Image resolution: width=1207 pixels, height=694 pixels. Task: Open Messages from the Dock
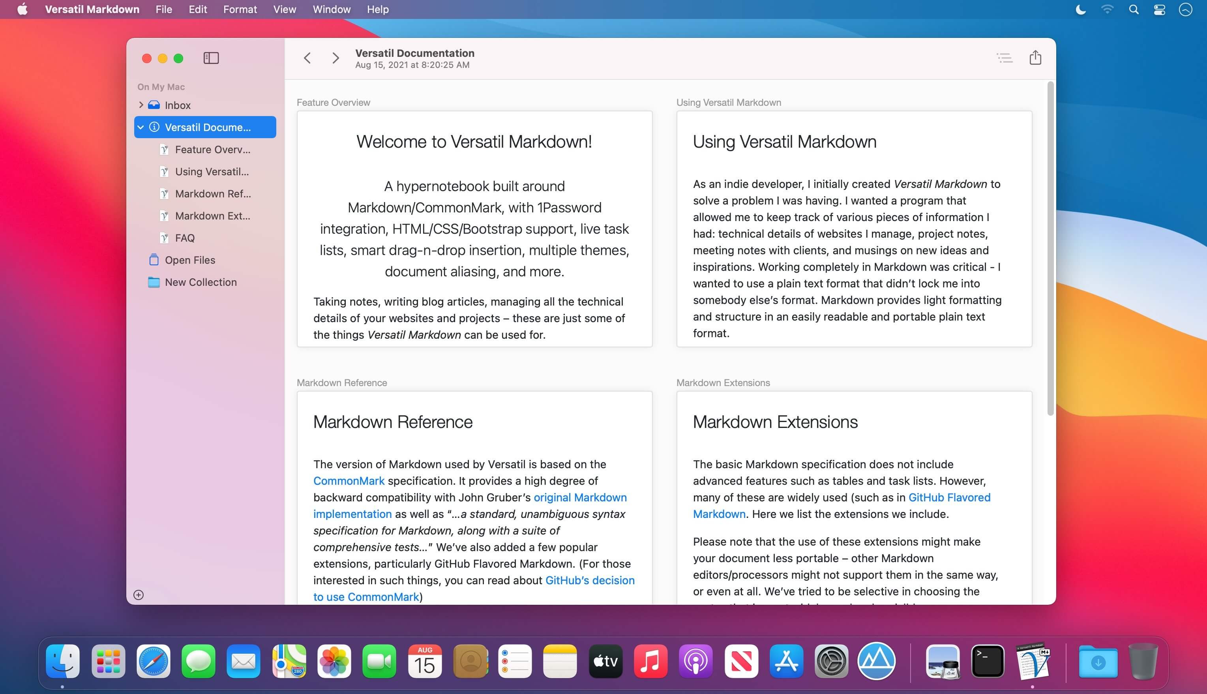click(x=198, y=661)
